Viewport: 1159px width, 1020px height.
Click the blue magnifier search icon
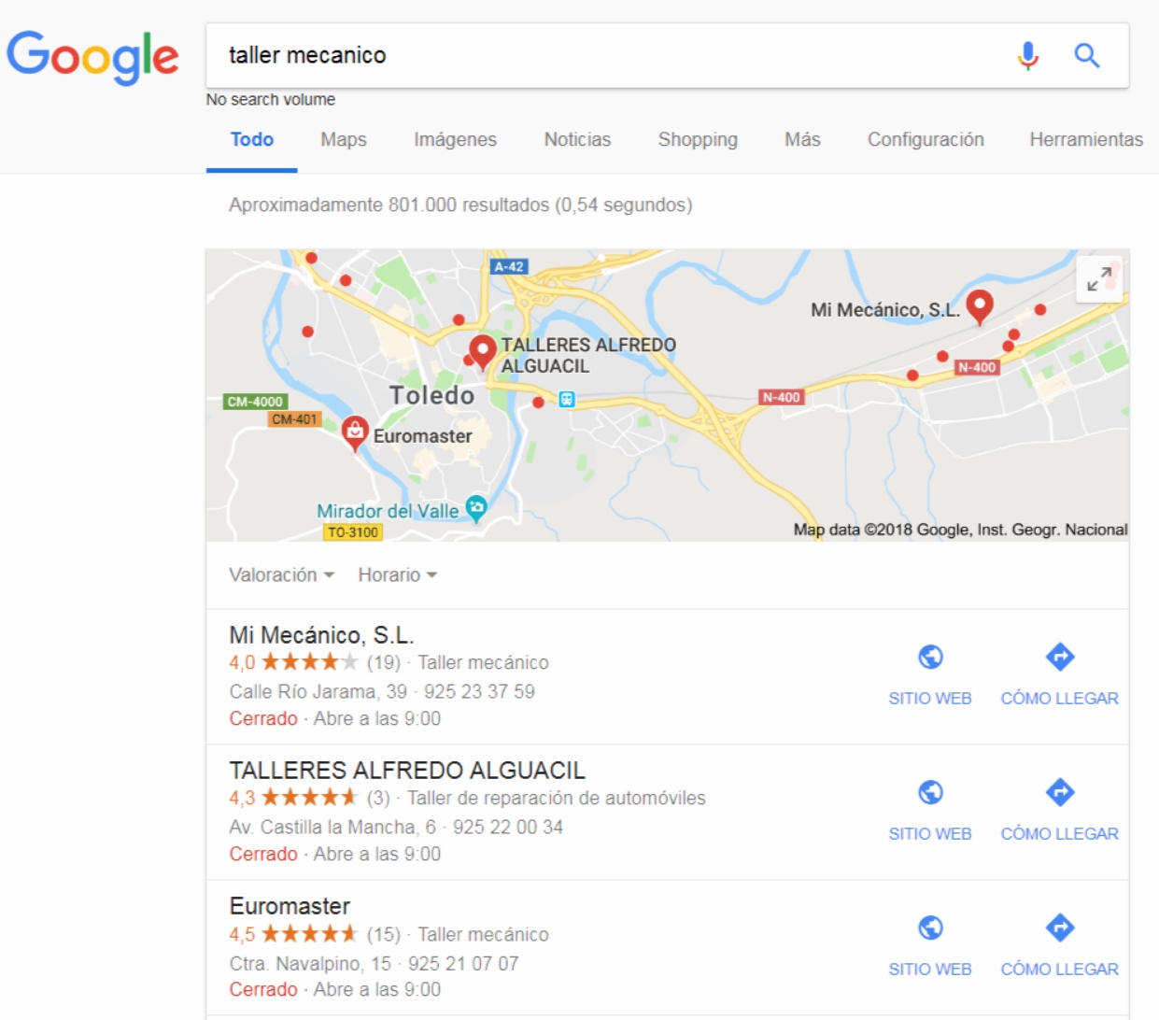pyautogui.click(x=1086, y=56)
